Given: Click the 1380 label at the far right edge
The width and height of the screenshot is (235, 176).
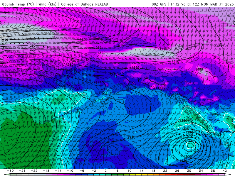Looking at the screenshot, I should (x=213, y=114).
